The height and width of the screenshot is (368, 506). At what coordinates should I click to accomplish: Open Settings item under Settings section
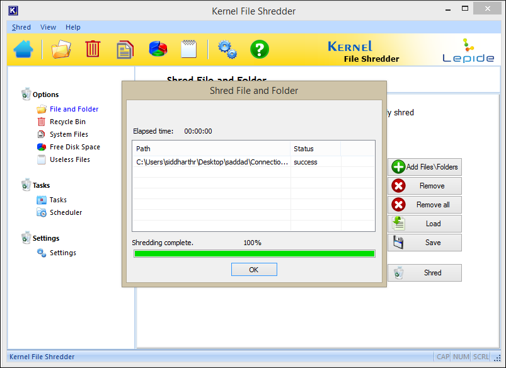pyautogui.click(x=63, y=253)
